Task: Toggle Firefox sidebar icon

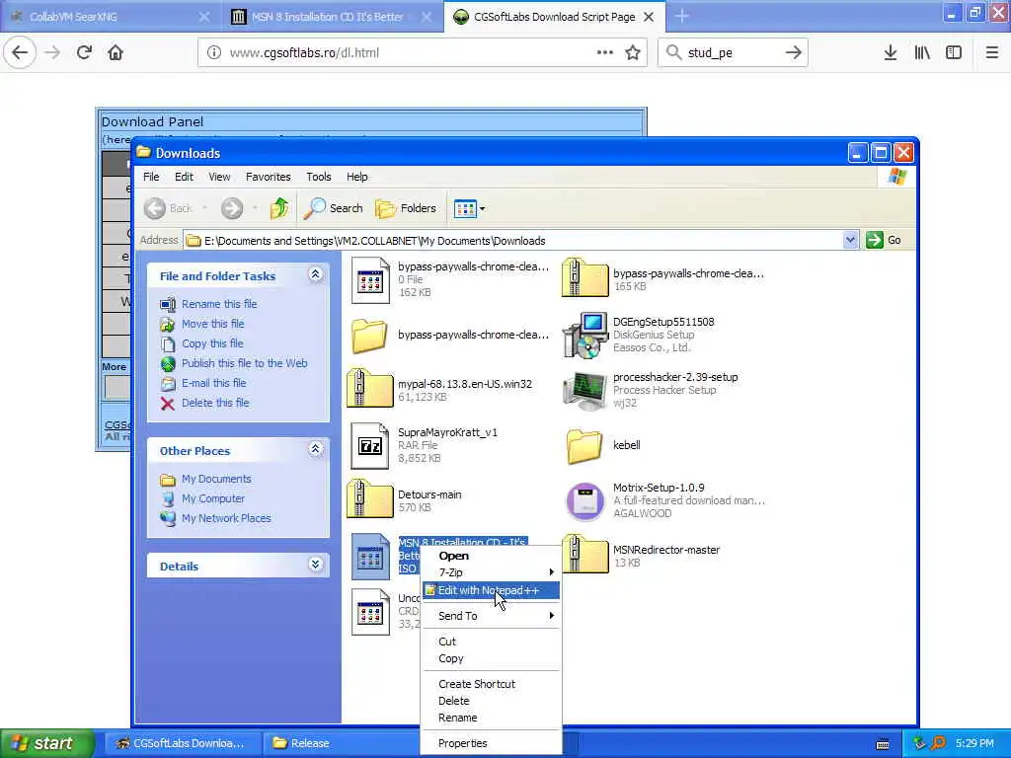Action: point(954,52)
